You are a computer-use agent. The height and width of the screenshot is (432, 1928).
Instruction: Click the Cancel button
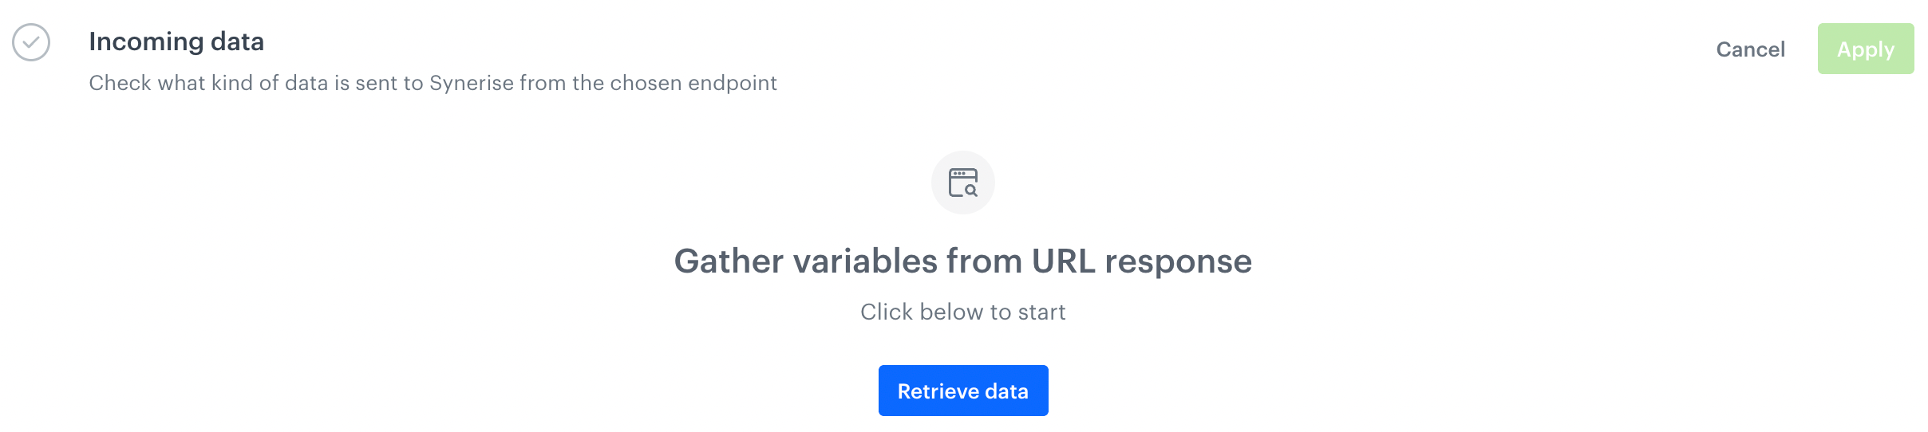(1750, 49)
